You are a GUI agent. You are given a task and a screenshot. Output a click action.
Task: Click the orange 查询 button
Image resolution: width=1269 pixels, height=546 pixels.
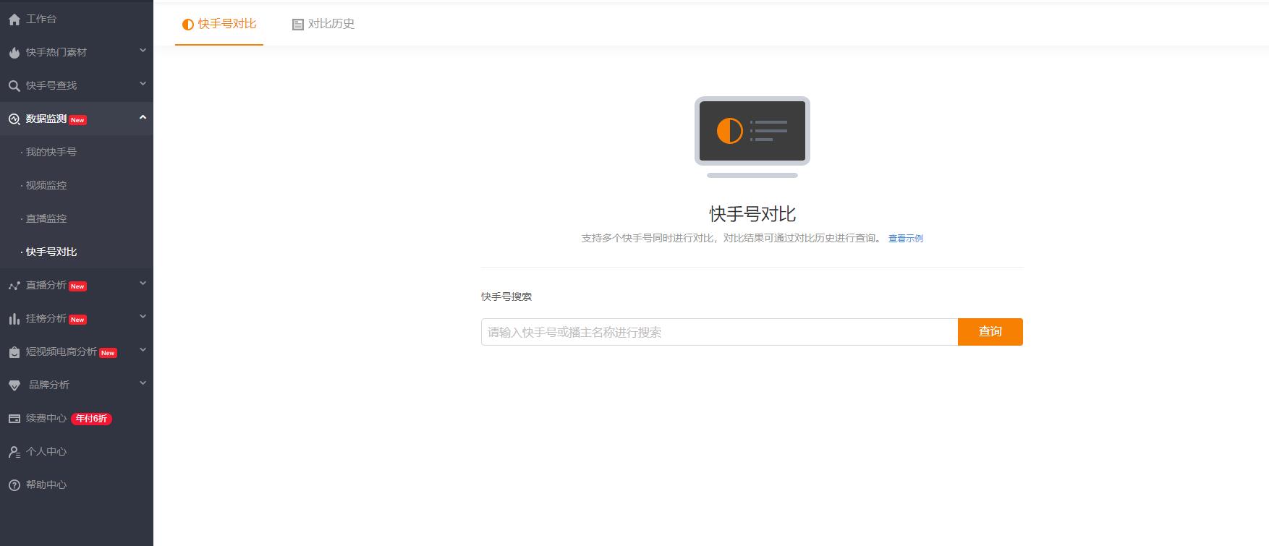pyautogui.click(x=990, y=332)
